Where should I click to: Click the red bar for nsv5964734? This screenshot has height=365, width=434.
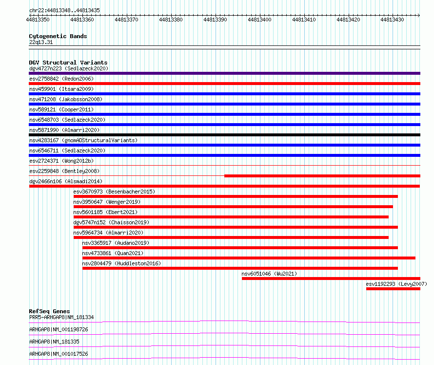231,237
